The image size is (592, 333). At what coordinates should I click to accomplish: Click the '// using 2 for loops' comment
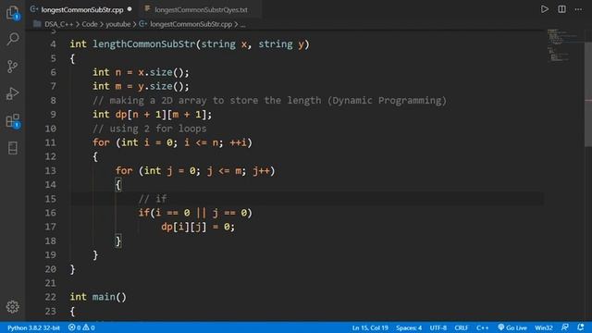[150, 129]
